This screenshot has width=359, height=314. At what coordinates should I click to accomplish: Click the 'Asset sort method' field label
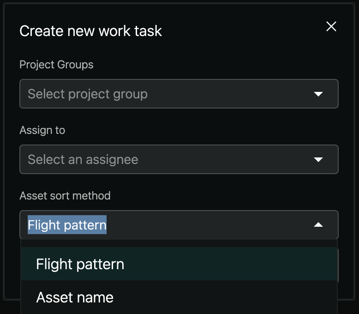65,196
